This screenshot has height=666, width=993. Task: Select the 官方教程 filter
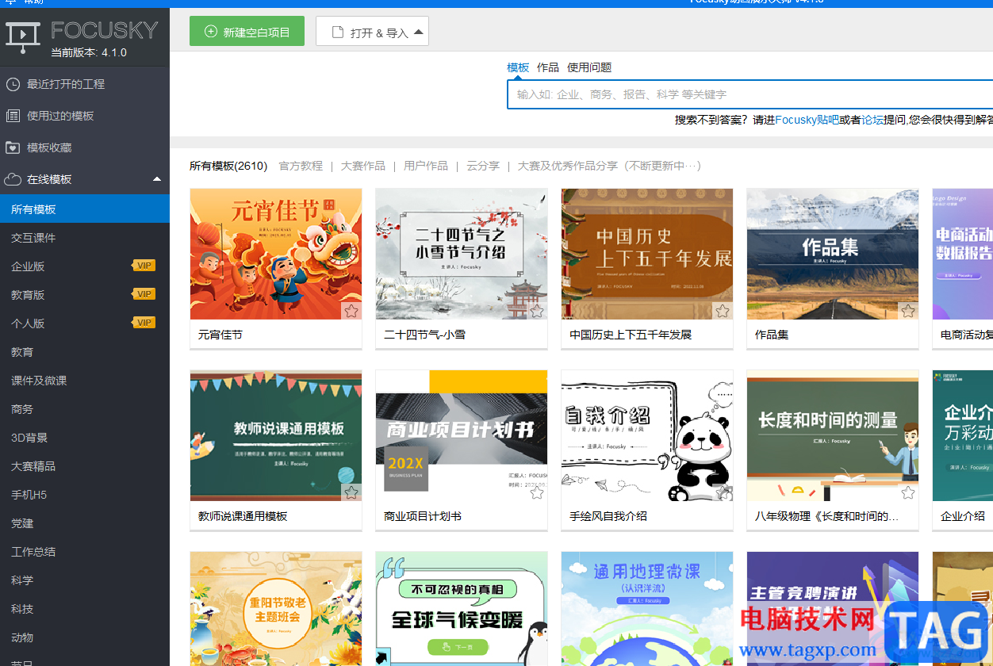pyautogui.click(x=301, y=166)
